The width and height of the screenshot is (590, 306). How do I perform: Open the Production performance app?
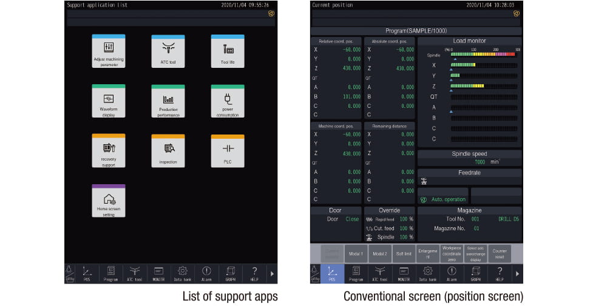pyautogui.click(x=168, y=101)
